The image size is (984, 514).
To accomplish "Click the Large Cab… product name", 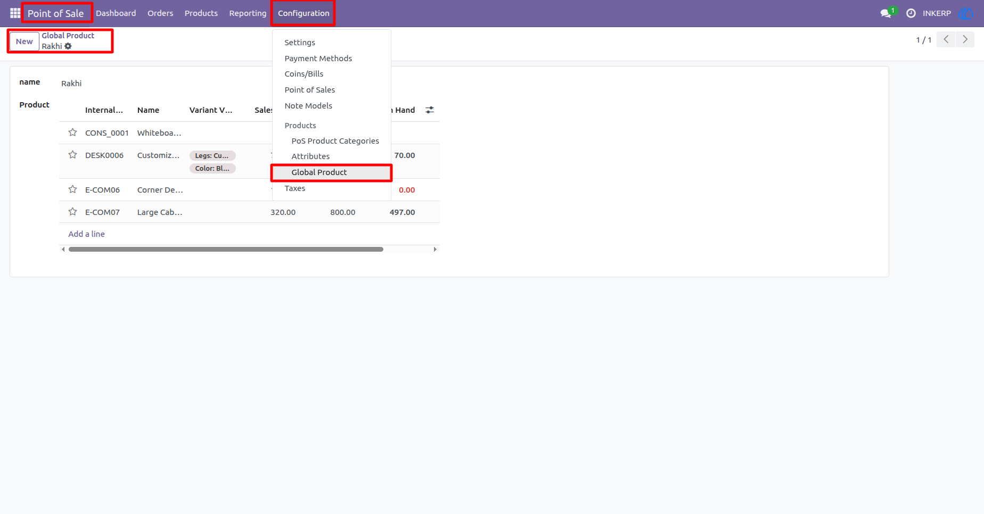I will pos(160,212).
